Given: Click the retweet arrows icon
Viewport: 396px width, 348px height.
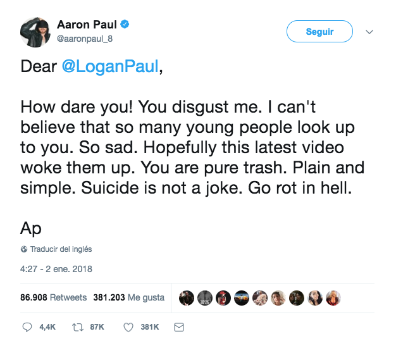Looking at the screenshot, I should pos(79,327).
